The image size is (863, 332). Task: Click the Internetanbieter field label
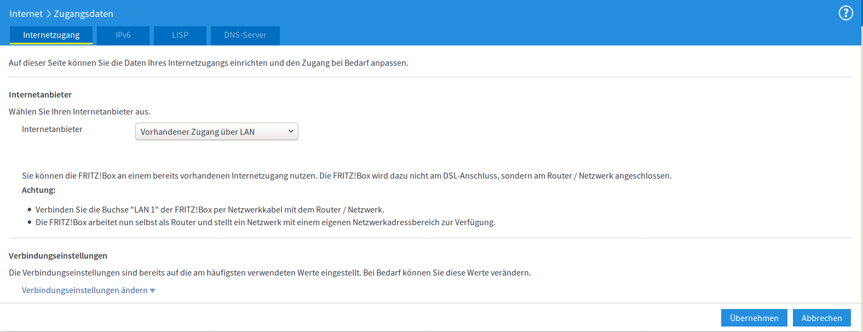(52, 129)
